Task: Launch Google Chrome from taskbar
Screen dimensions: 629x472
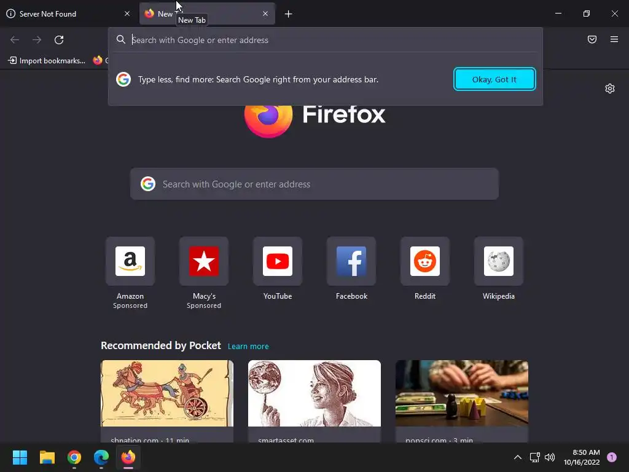Action: (x=74, y=457)
